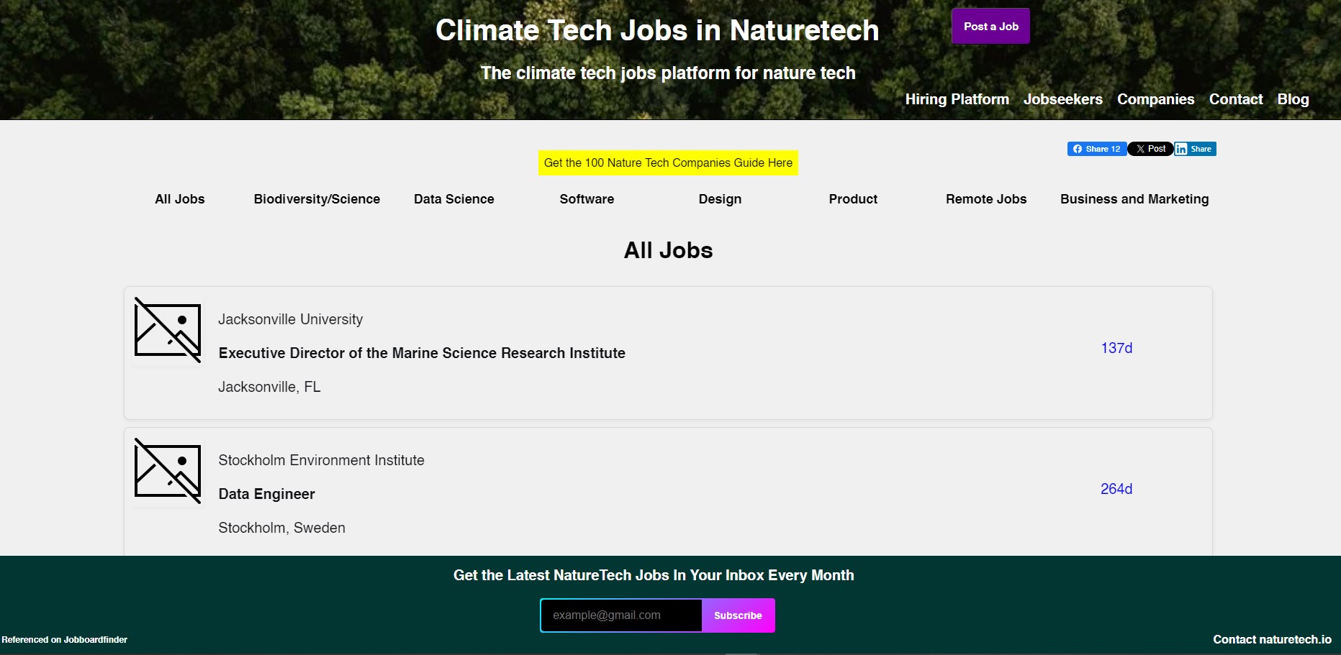1341x655 pixels.
Task: Click the Stockholm Environment Institute placeholder logo image
Action: click(x=168, y=471)
